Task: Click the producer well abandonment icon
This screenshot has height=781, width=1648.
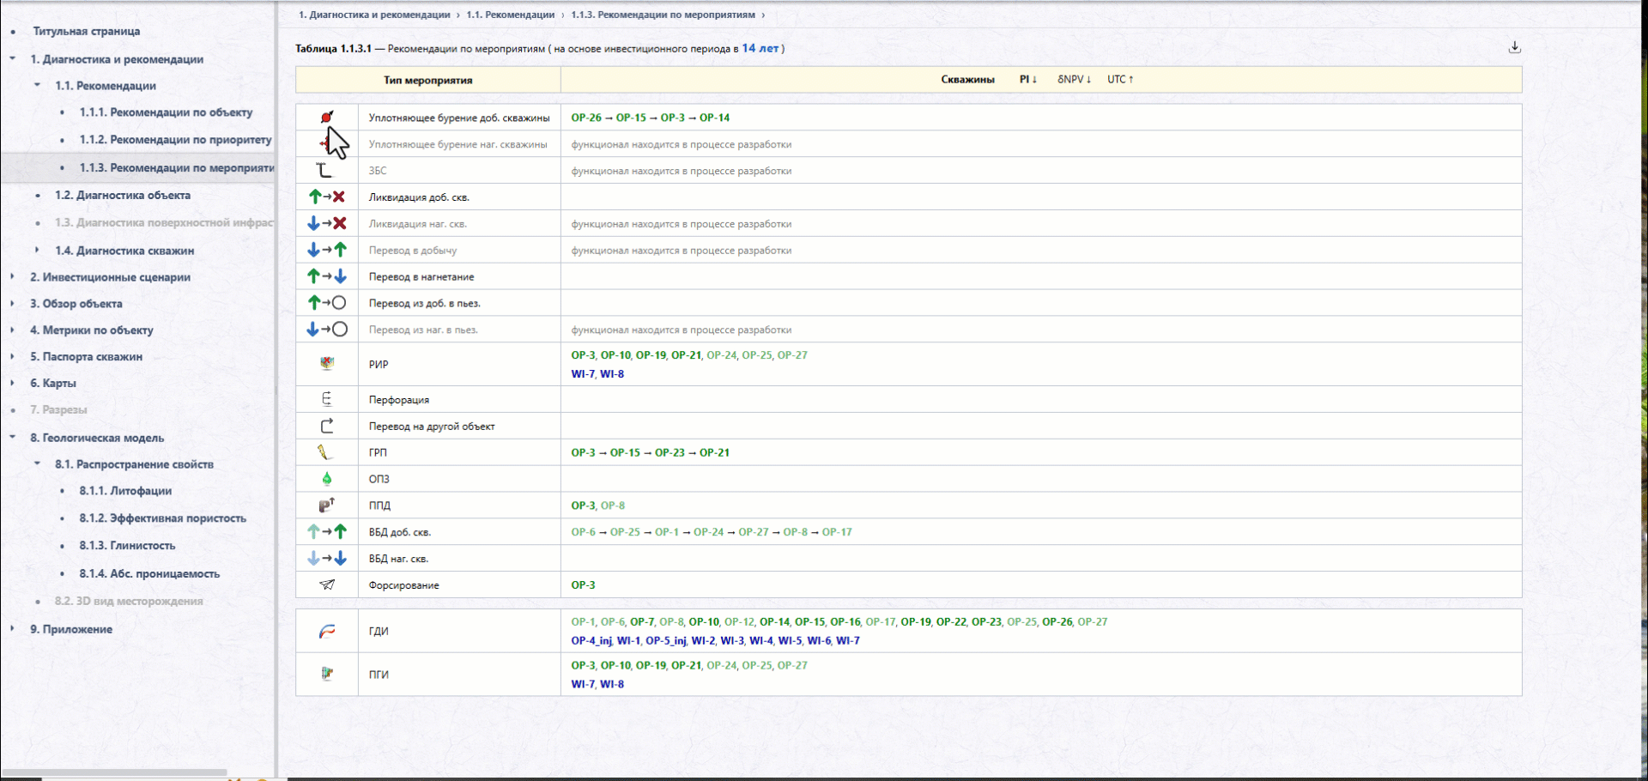Action: [327, 197]
